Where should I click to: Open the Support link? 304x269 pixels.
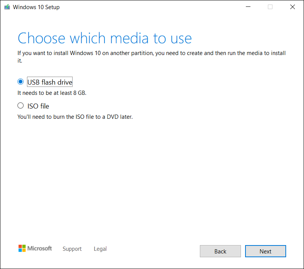72,249
